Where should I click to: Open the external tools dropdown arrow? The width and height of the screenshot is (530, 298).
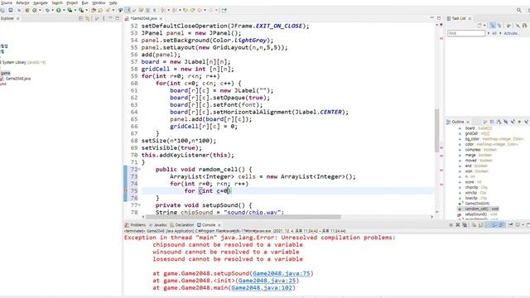[86, 10]
